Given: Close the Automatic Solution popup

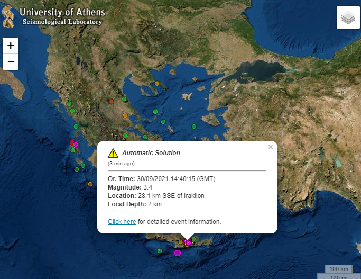Looking at the screenshot, I should (x=271, y=147).
